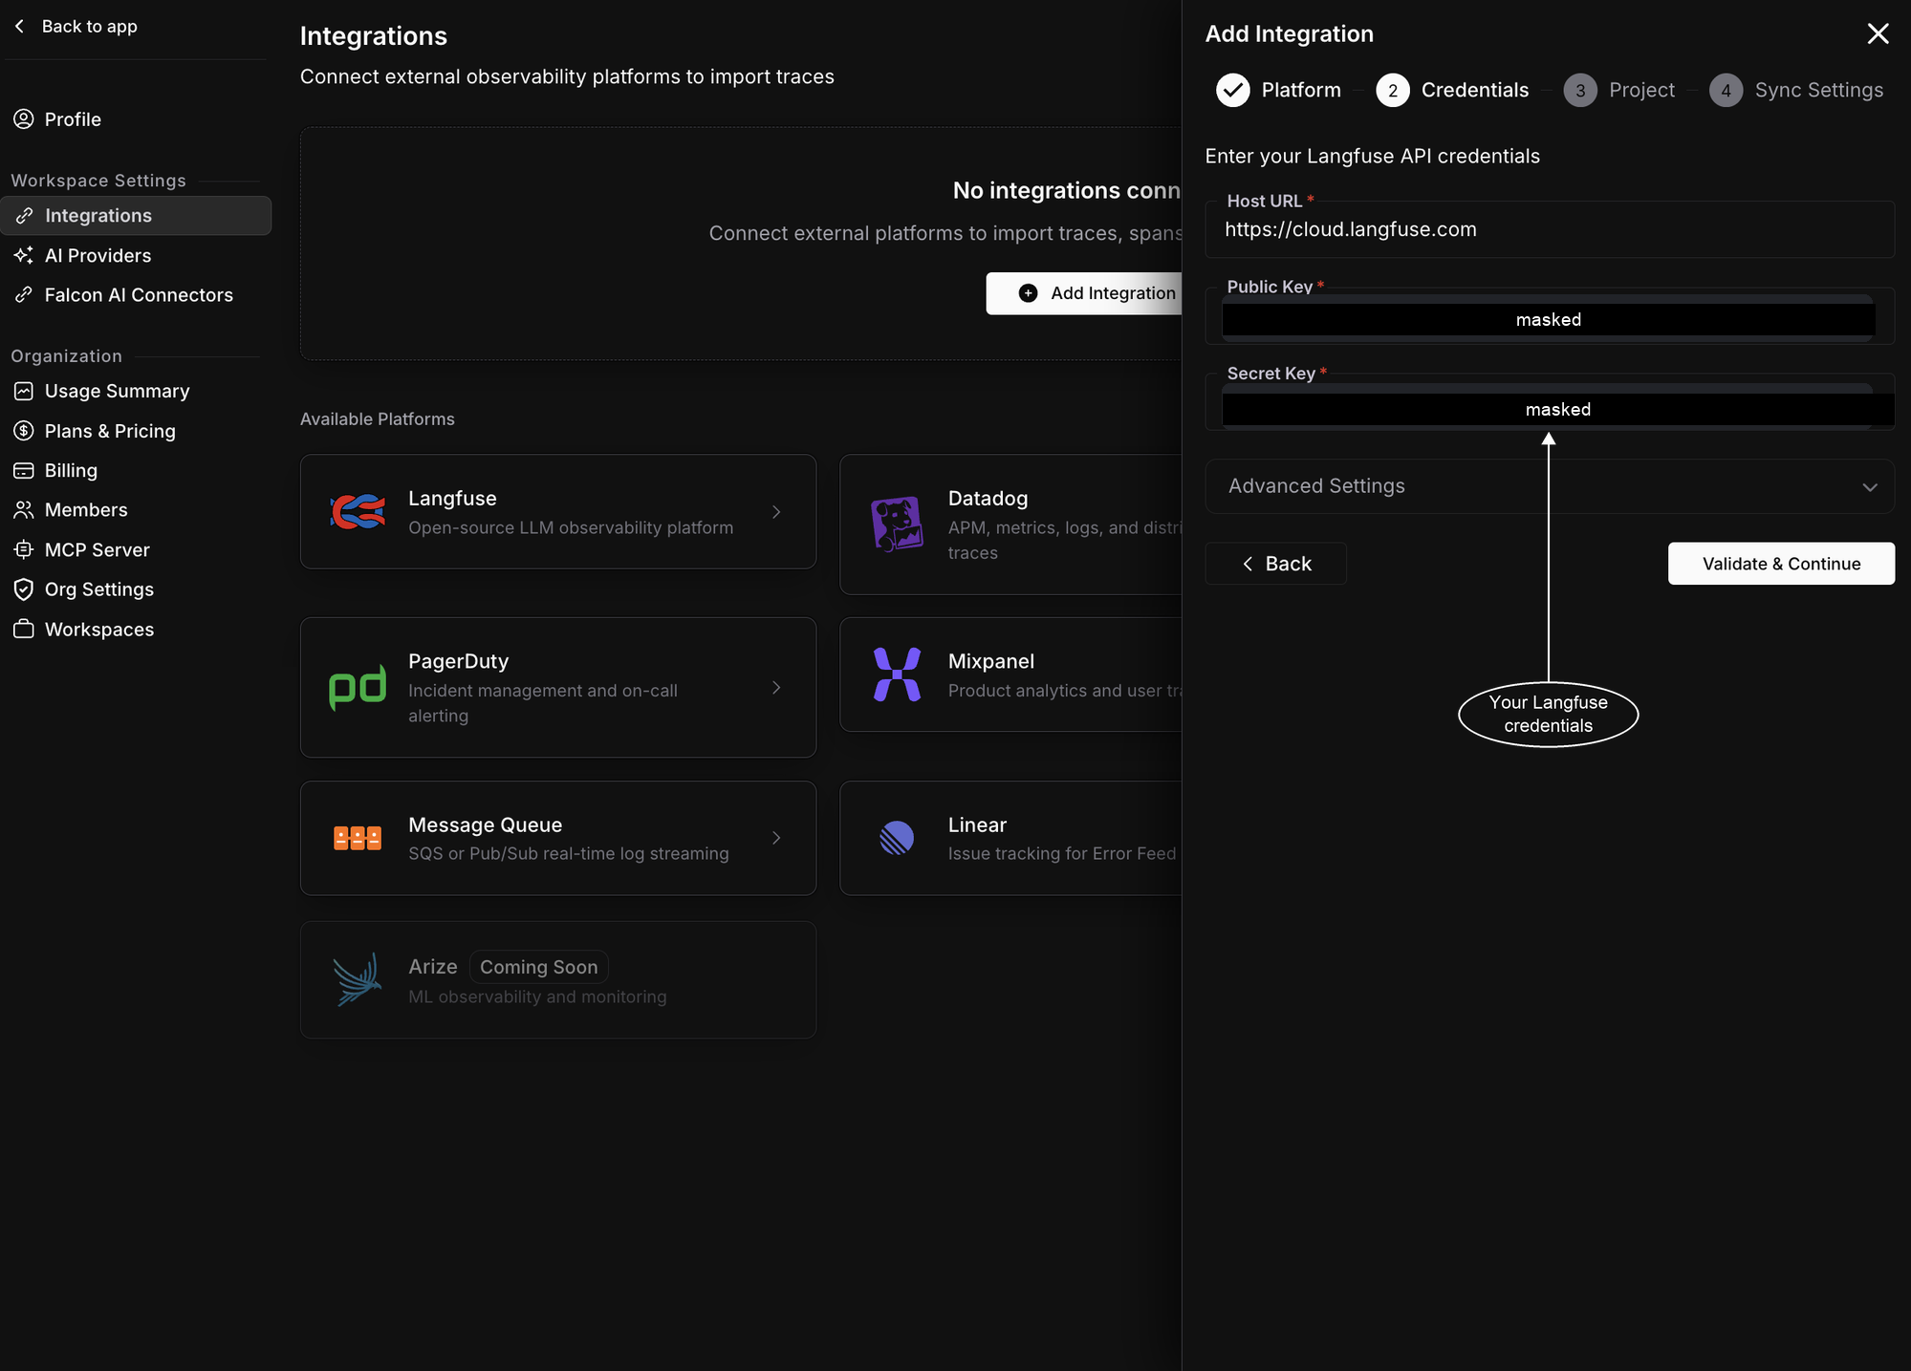The image size is (1911, 1371).
Task: Open Message Queue card via its chevron
Action: tap(776, 838)
